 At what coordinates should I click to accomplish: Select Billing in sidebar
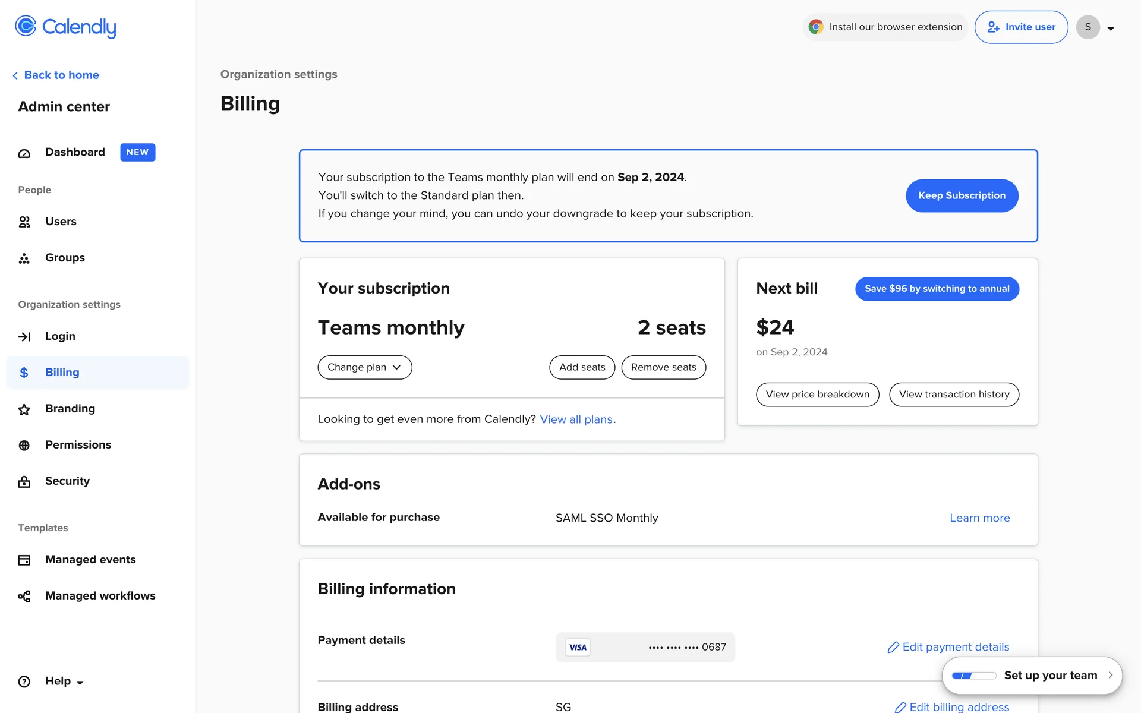62,373
